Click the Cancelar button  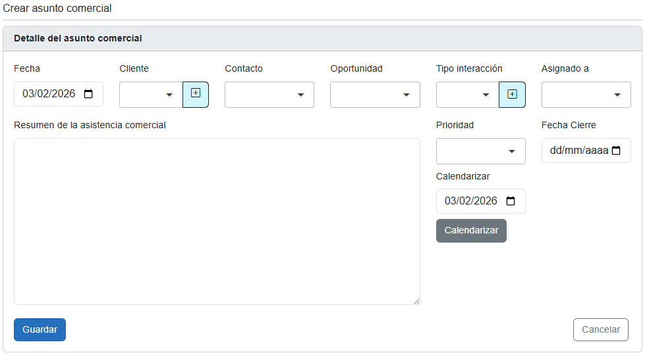click(x=600, y=329)
